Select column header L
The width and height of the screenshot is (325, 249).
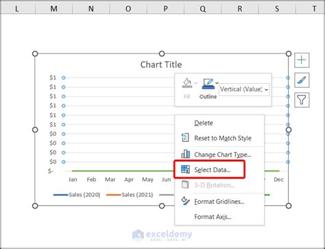click(16, 9)
